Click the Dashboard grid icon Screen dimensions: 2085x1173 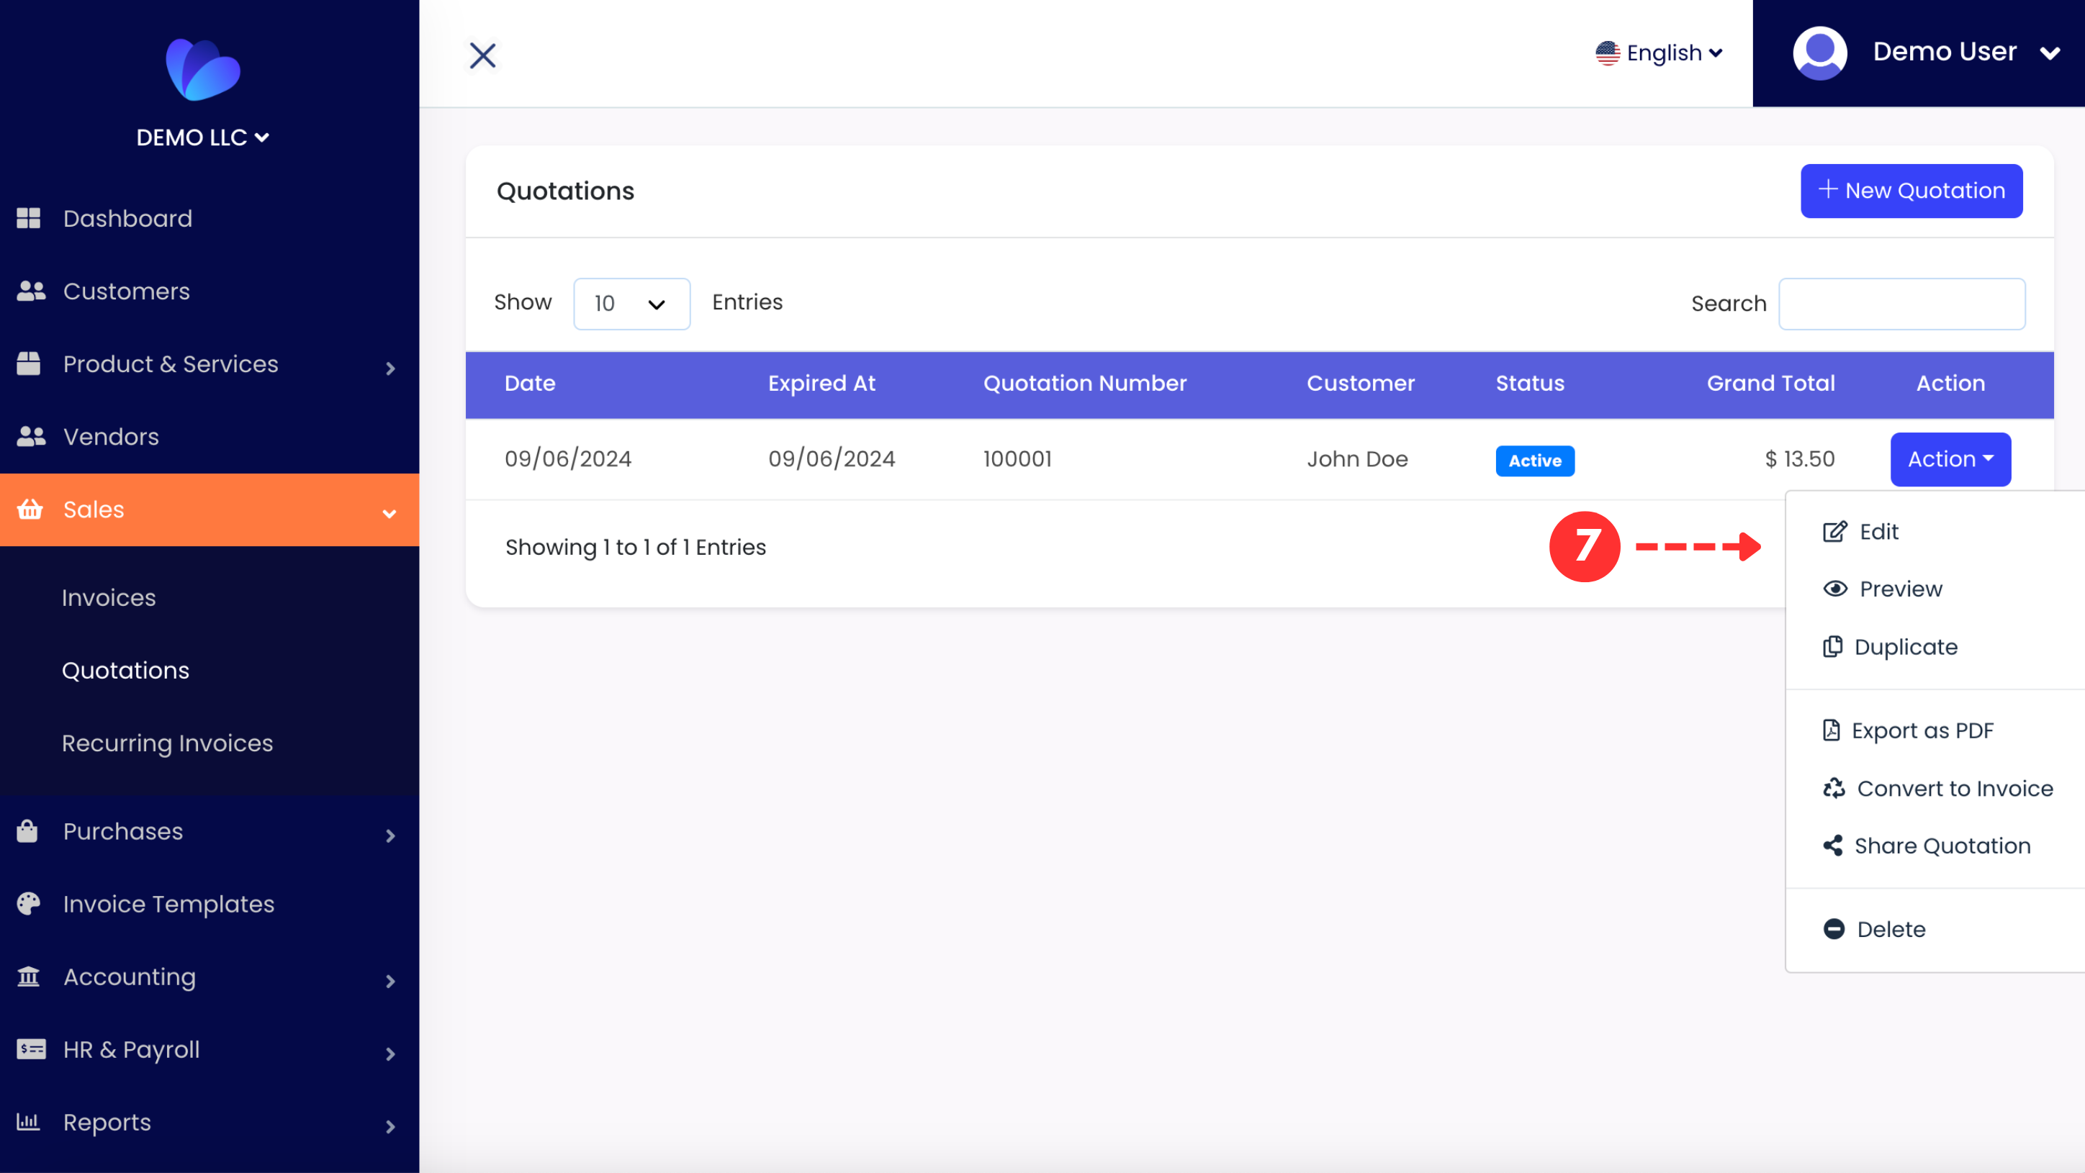coord(28,219)
